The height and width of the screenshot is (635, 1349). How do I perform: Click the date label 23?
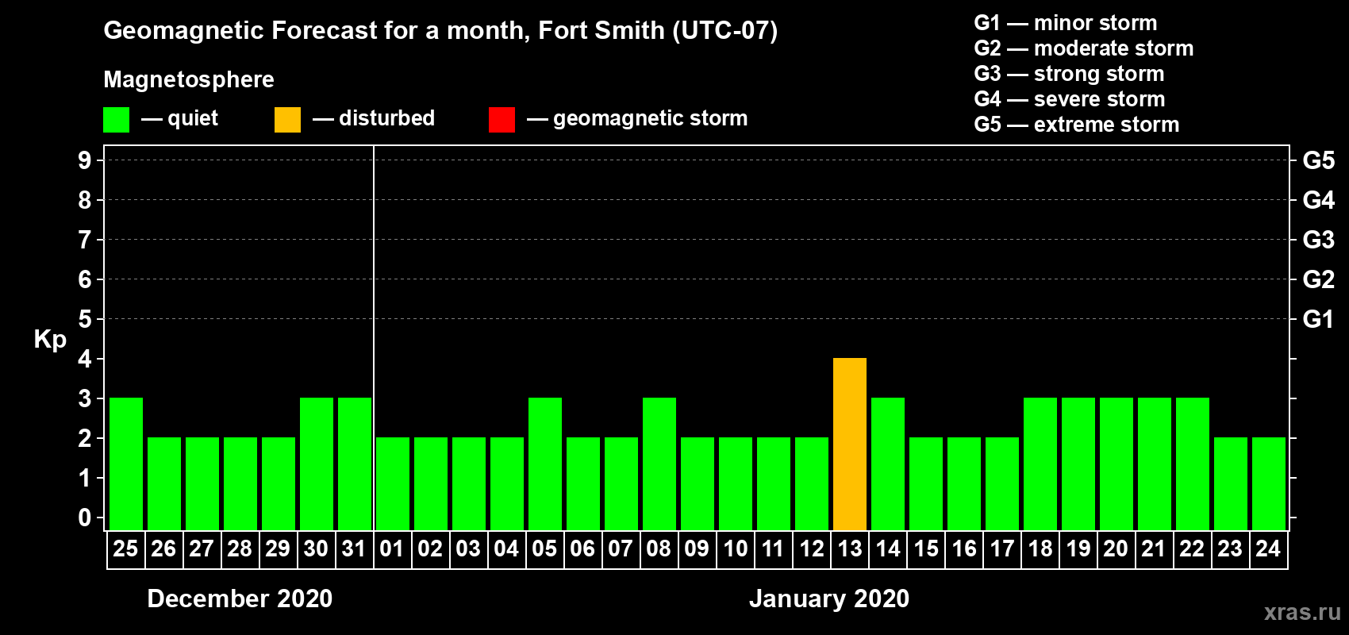(x=1230, y=548)
